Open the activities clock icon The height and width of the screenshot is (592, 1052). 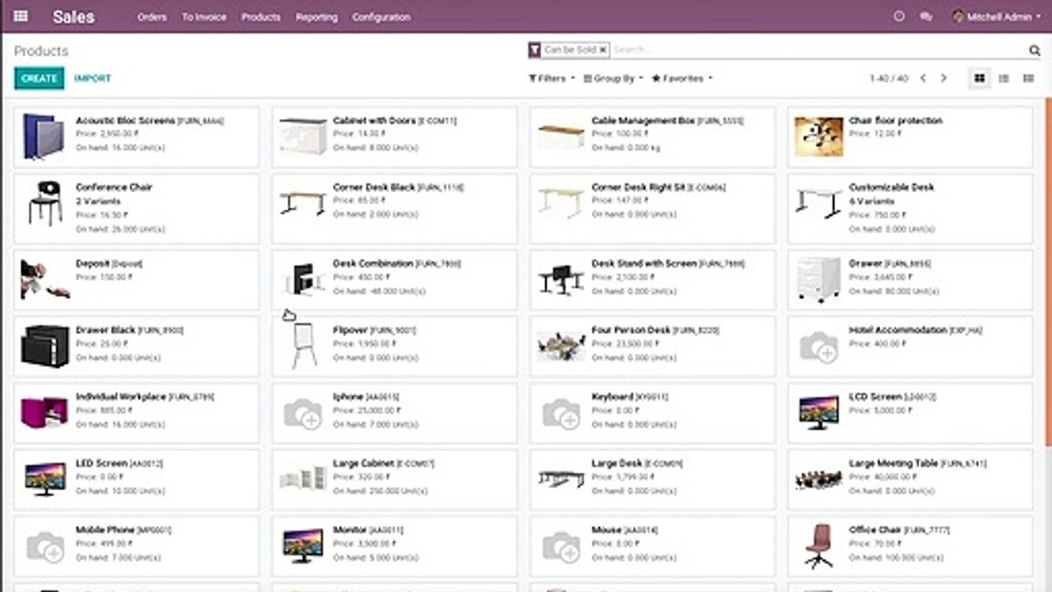point(899,16)
